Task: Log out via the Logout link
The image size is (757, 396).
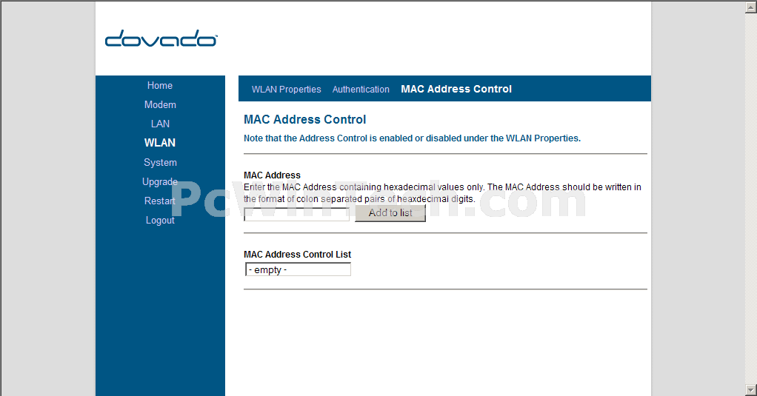Action: (160, 221)
